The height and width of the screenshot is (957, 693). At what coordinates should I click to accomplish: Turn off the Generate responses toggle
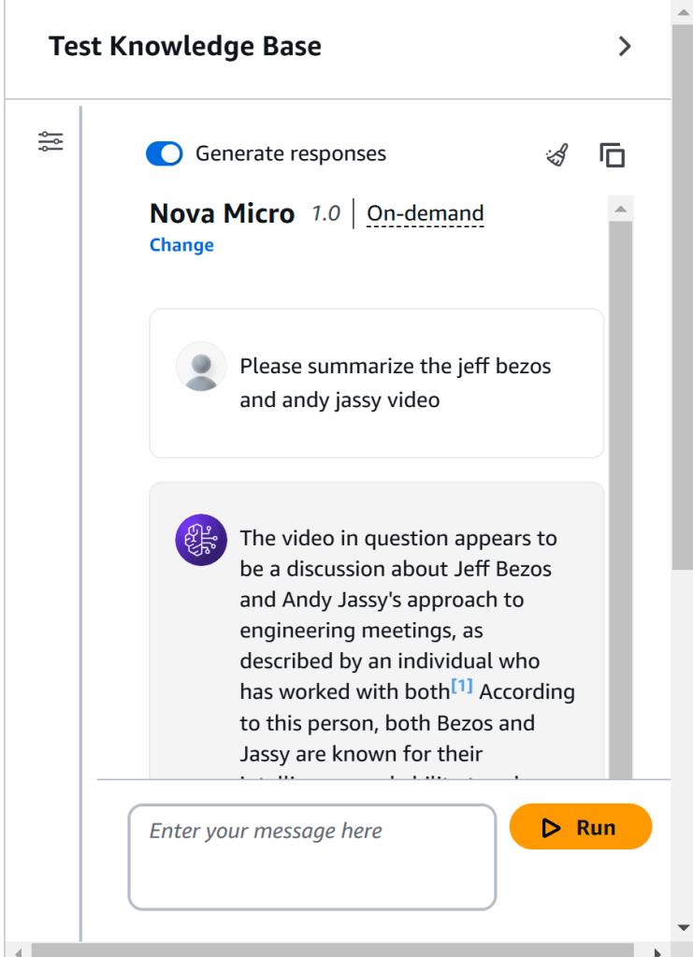165,154
